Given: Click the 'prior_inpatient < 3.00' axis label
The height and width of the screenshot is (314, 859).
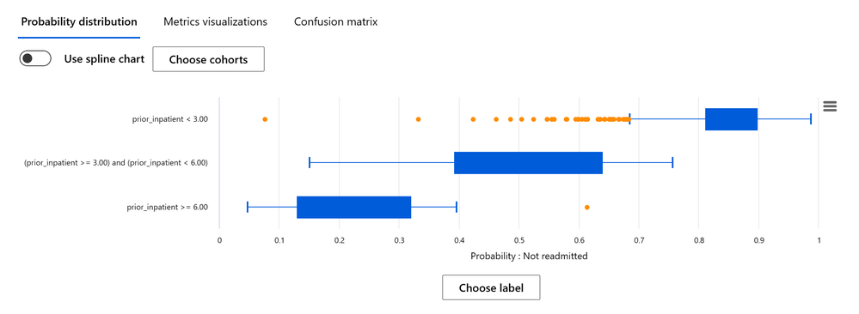Looking at the screenshot, I should tap(170, 118).
